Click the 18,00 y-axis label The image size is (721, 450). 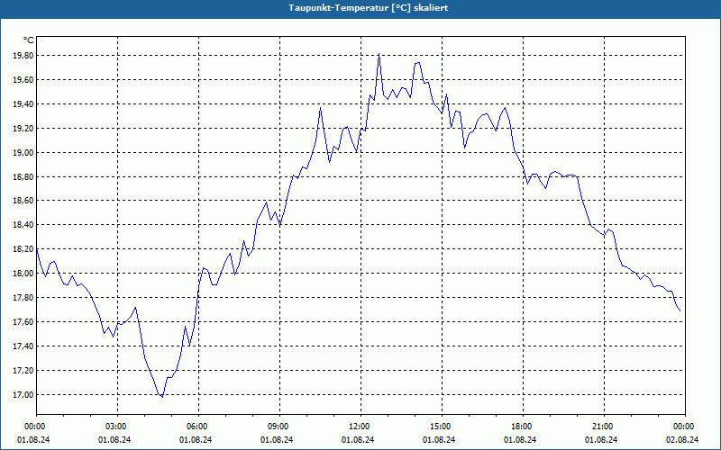tap(23, 274)
